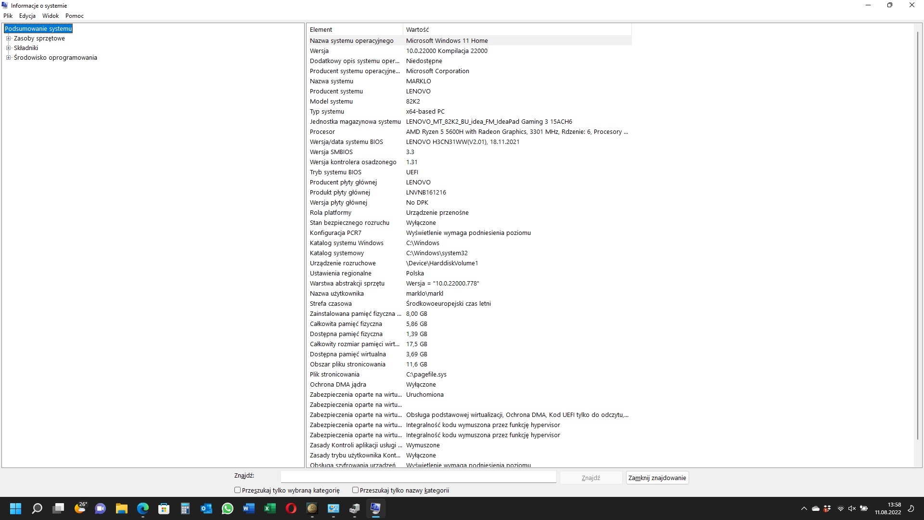Expand the 'Składniki' tree node
The width and height of the screenshot is (924, 520).
(8, 48)
